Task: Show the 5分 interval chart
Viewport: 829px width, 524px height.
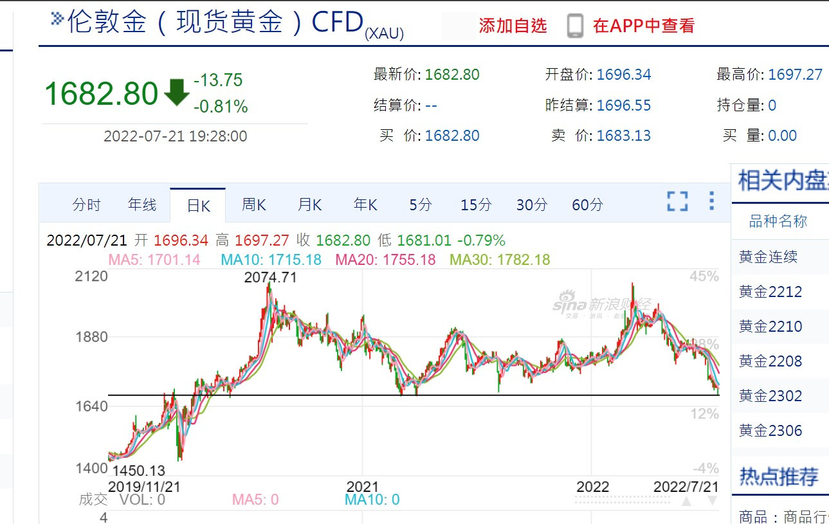Action: click(x=421, y=205)
